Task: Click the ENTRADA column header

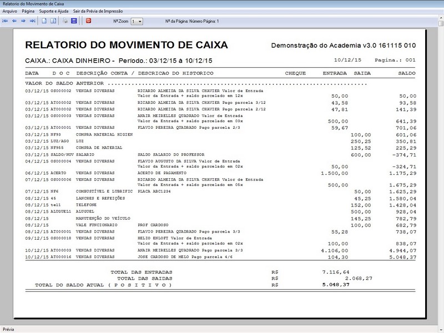Action: pos(335,73)
